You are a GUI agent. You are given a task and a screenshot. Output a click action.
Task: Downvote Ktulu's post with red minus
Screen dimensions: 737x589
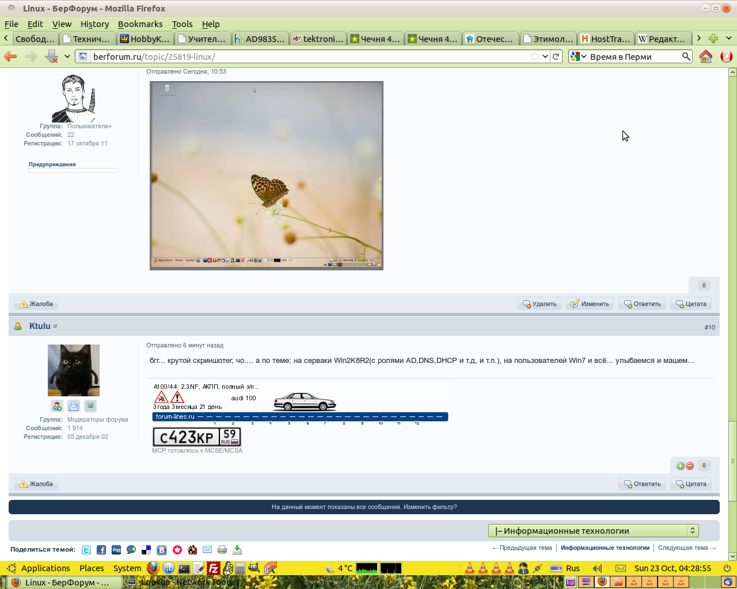pos(690,466)
